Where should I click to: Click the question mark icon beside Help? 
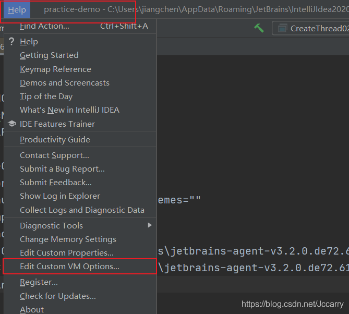pos(11,42)
